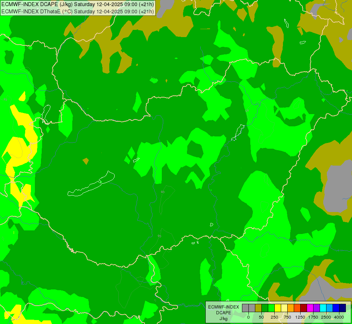Click the dark green legend swatch
The image size is (352, 324).
[x=265, y=308]
